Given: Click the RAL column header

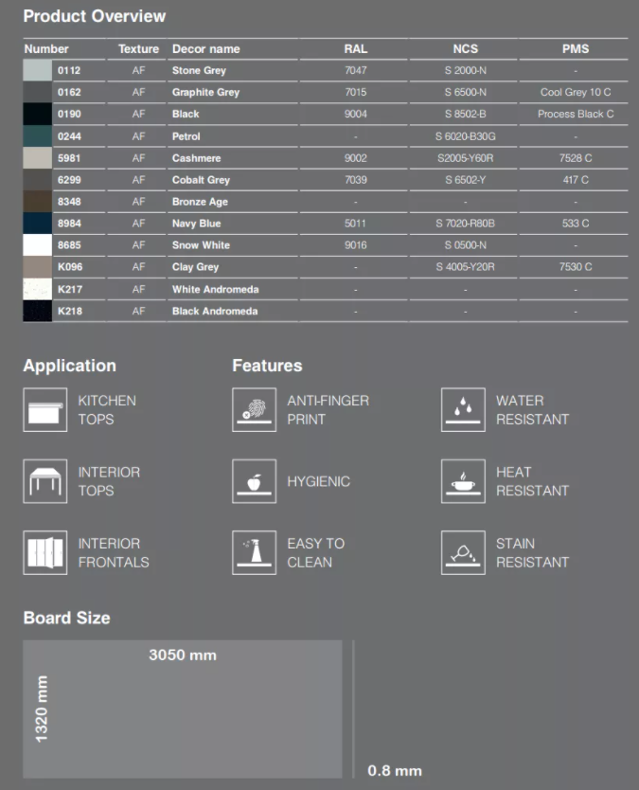Looking at the screenshot, I should tap(356, 49).
